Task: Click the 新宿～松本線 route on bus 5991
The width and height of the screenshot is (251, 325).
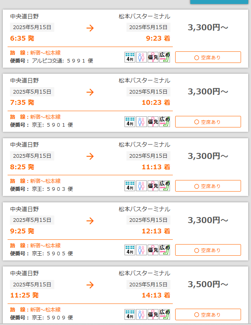Action: pos(45,53)
